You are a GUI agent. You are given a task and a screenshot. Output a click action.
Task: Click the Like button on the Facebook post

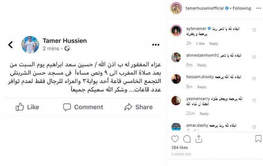27,107
